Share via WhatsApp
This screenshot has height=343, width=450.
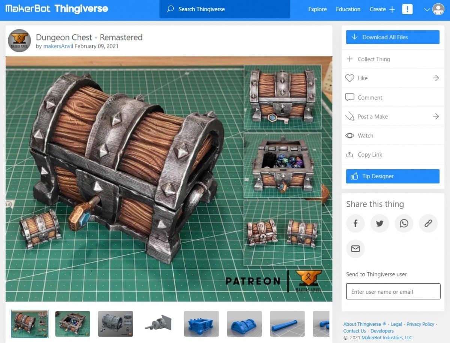pos(404,223)
